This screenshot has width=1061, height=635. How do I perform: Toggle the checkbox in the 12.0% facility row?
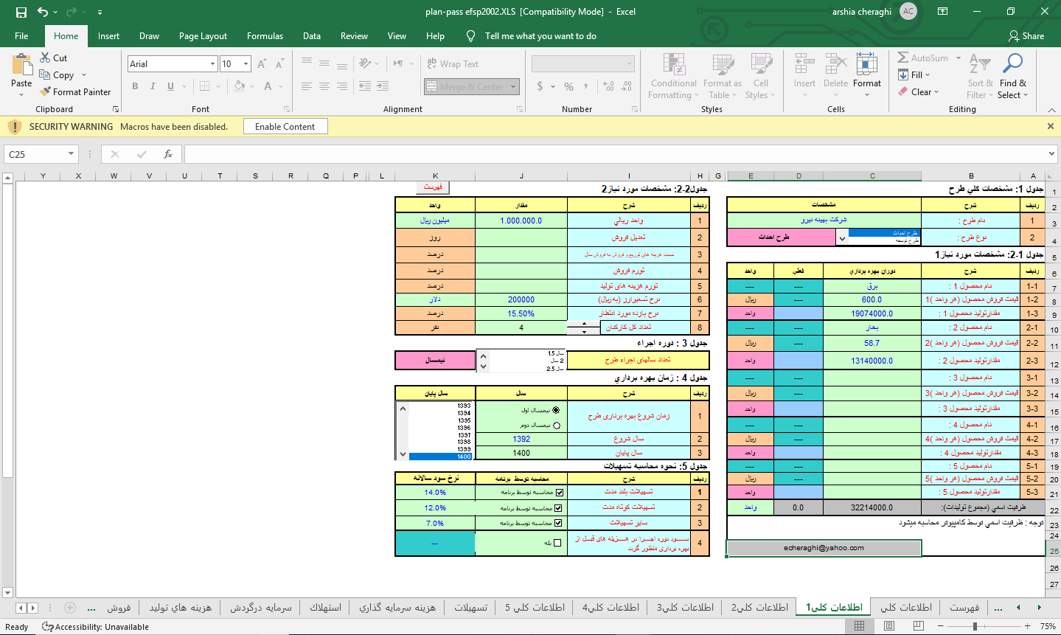(558, 507)
